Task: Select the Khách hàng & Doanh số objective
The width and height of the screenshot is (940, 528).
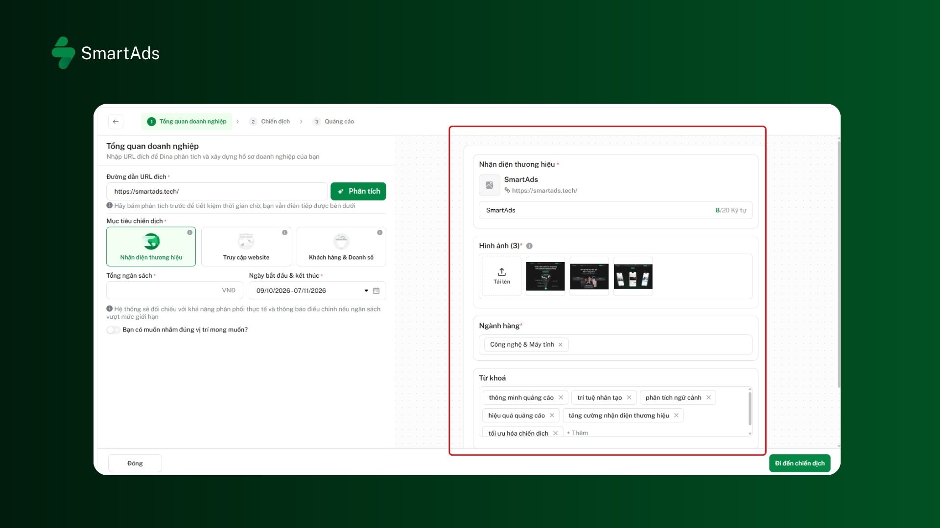Action: click(x=341, y=246)
